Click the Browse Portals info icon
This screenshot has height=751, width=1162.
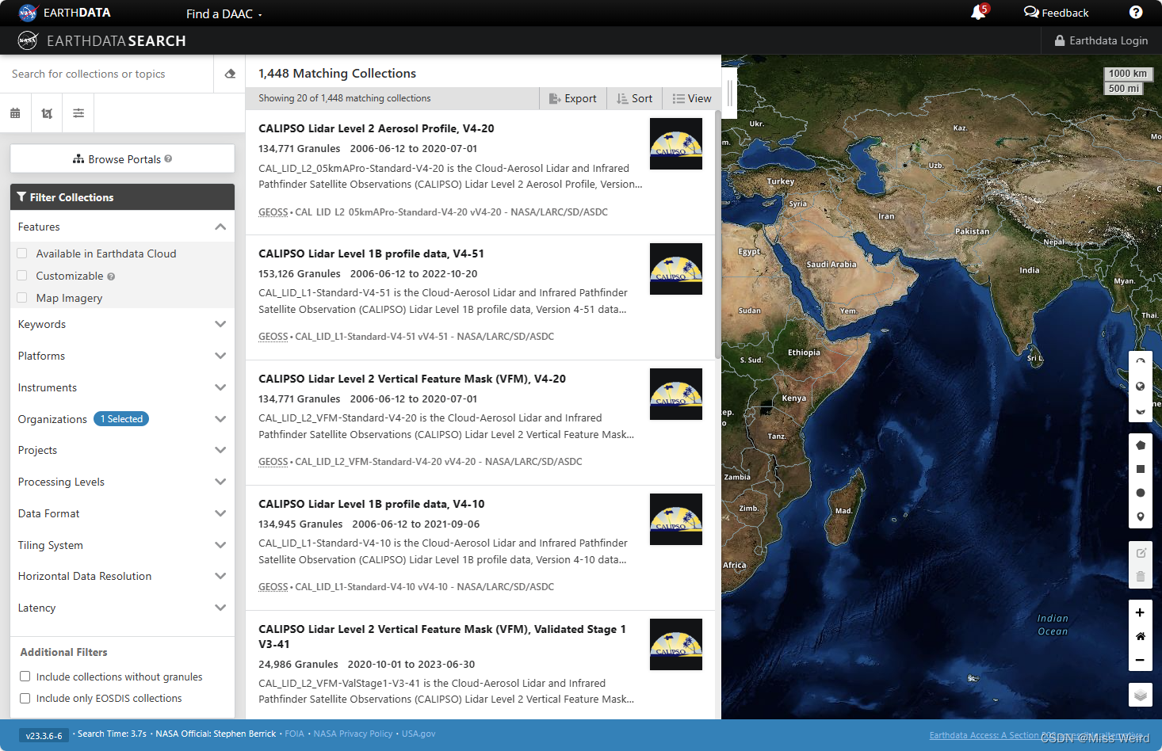point(168,159)
